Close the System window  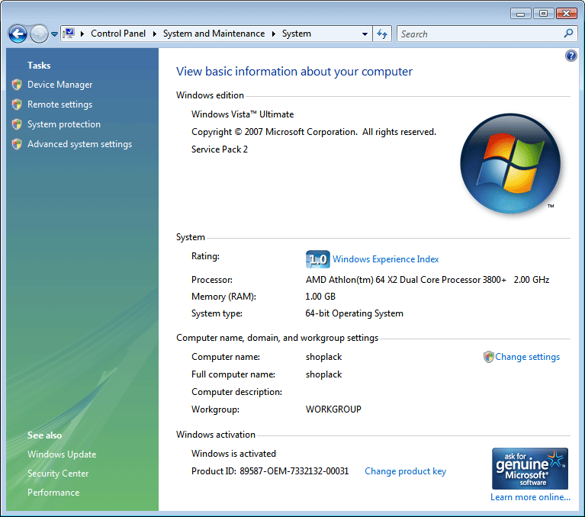[567, 14]
